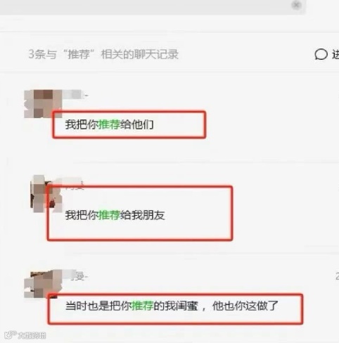Clear the search box with the round x icon
The width and height of the screenshot is (339, 343).
[x=296, y=5]
